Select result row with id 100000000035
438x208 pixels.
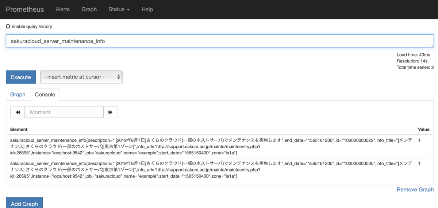220,170
